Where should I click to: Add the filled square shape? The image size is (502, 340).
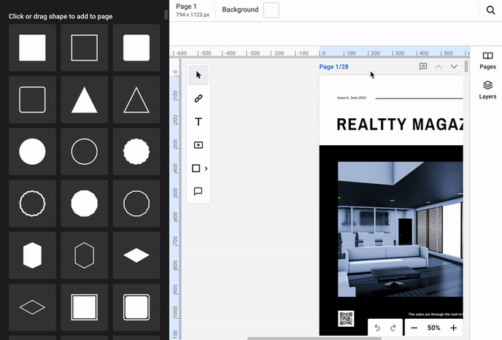32,47
